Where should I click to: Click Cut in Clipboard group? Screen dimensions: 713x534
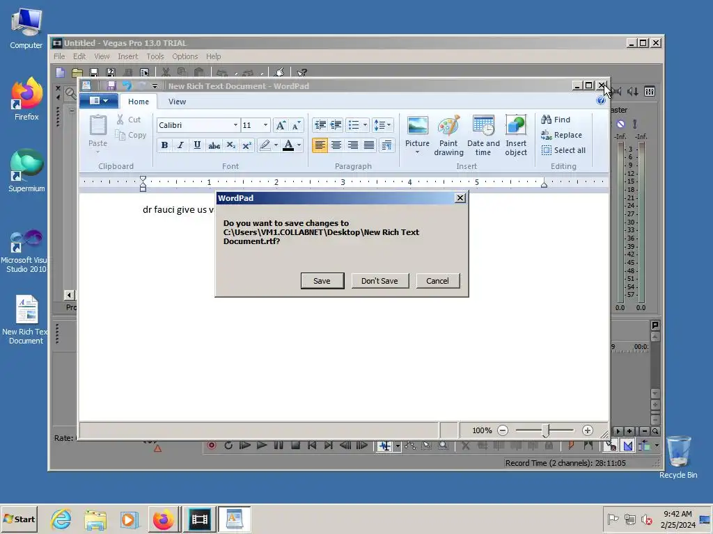coord(128,120)
